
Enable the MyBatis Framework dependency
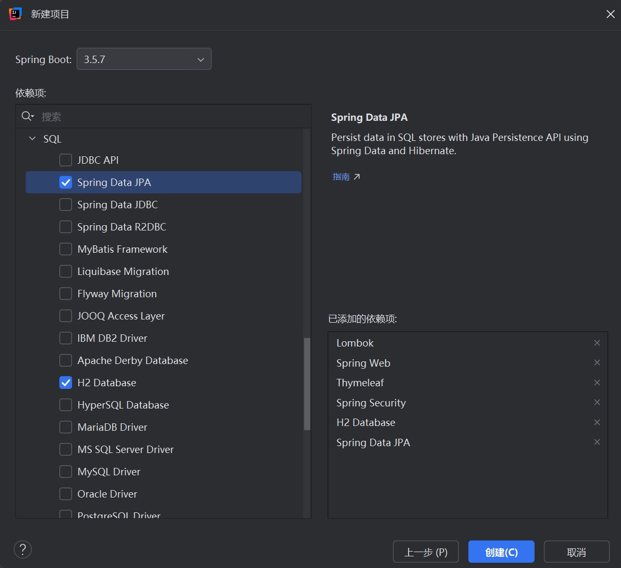click(66, 249)
